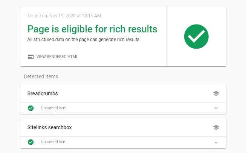246x153 pixels.
Task: Click the All structured data description text
Action: (x=84, y=40)
